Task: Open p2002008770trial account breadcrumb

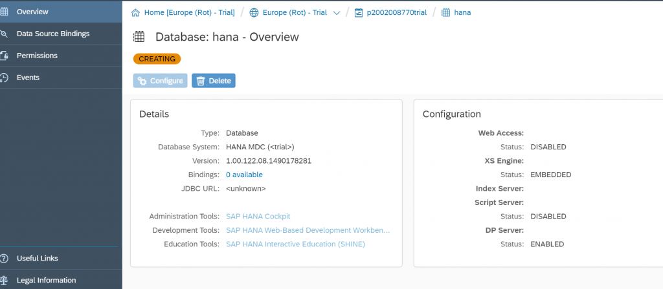Action: pos(397,12)
